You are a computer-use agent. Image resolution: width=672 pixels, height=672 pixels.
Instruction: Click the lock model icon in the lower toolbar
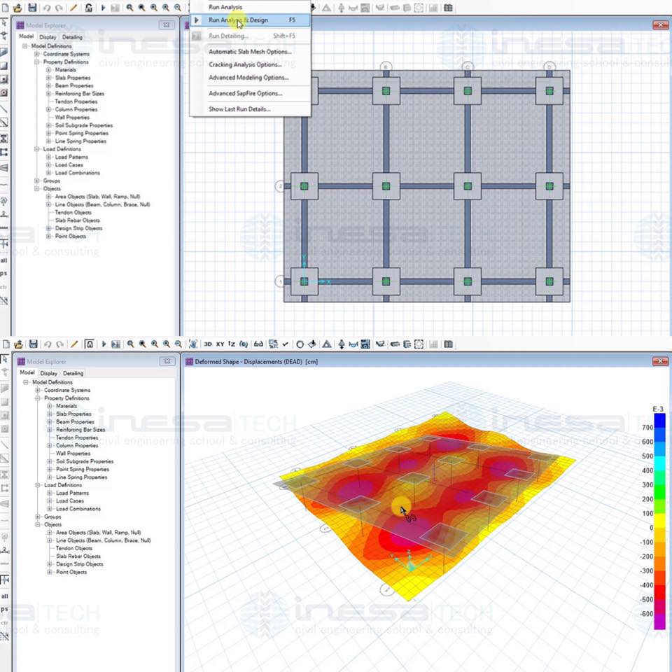89,344
